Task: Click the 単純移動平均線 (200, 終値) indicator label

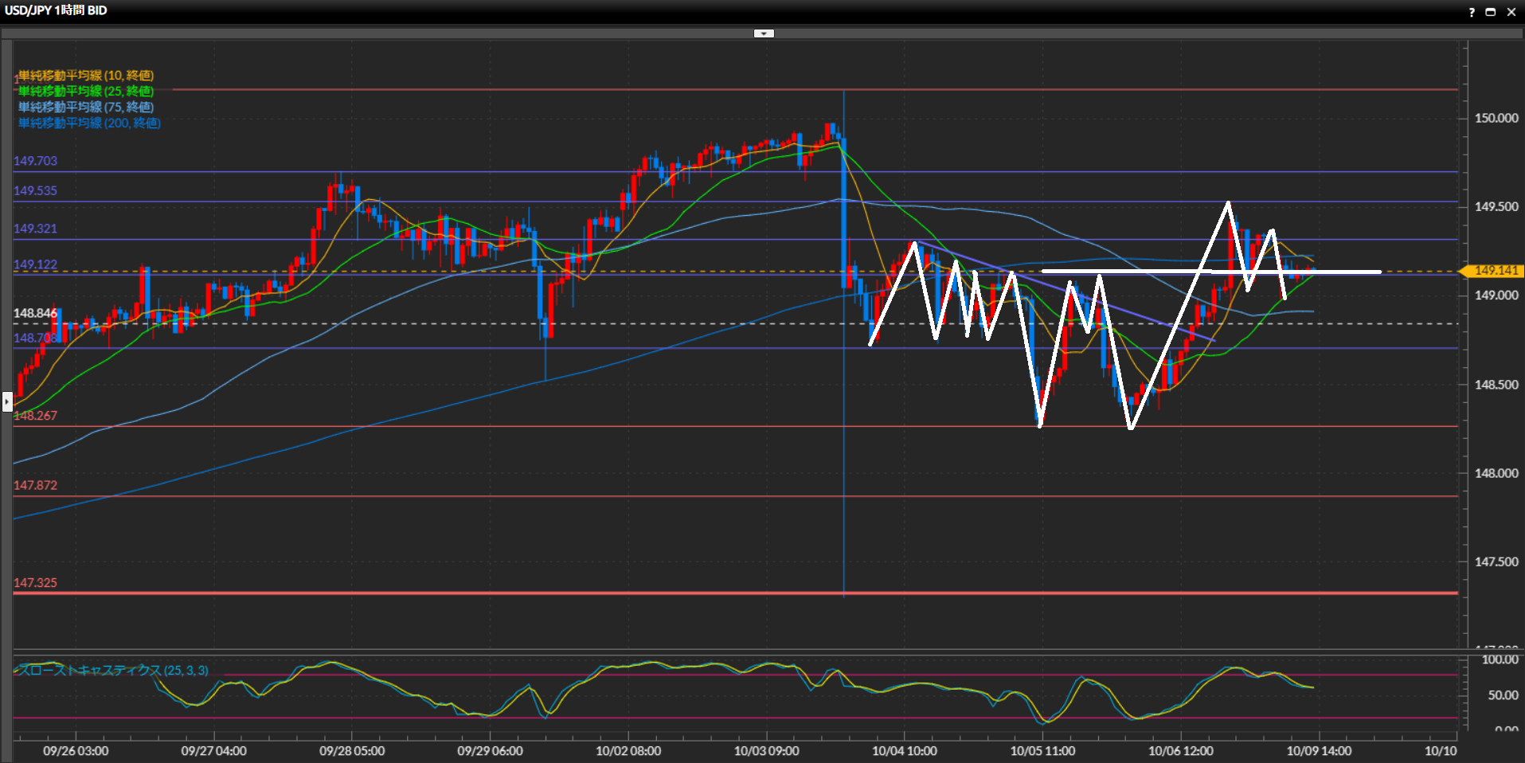Action: pos(89,123)
